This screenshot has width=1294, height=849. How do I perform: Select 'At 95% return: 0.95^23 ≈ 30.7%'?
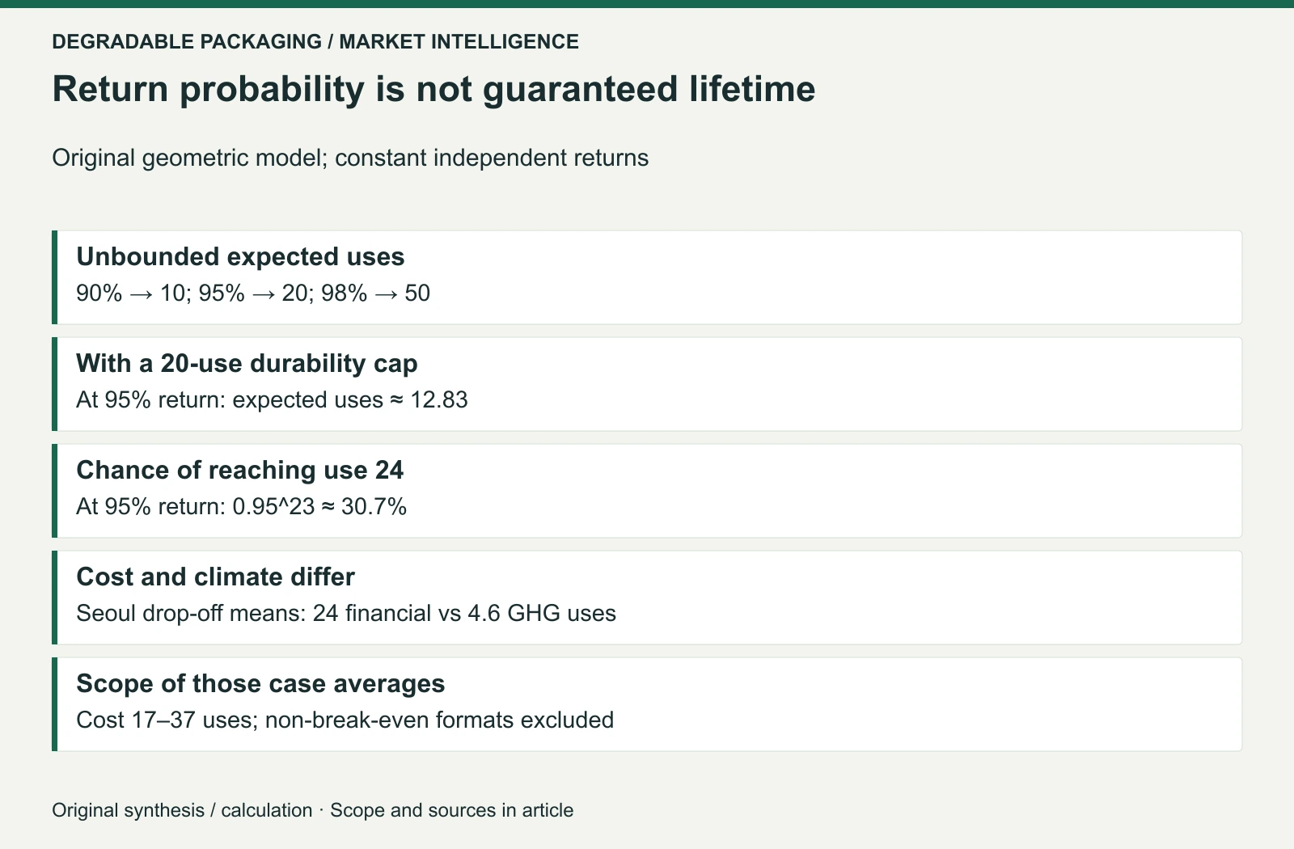click(x=241, y=506)
